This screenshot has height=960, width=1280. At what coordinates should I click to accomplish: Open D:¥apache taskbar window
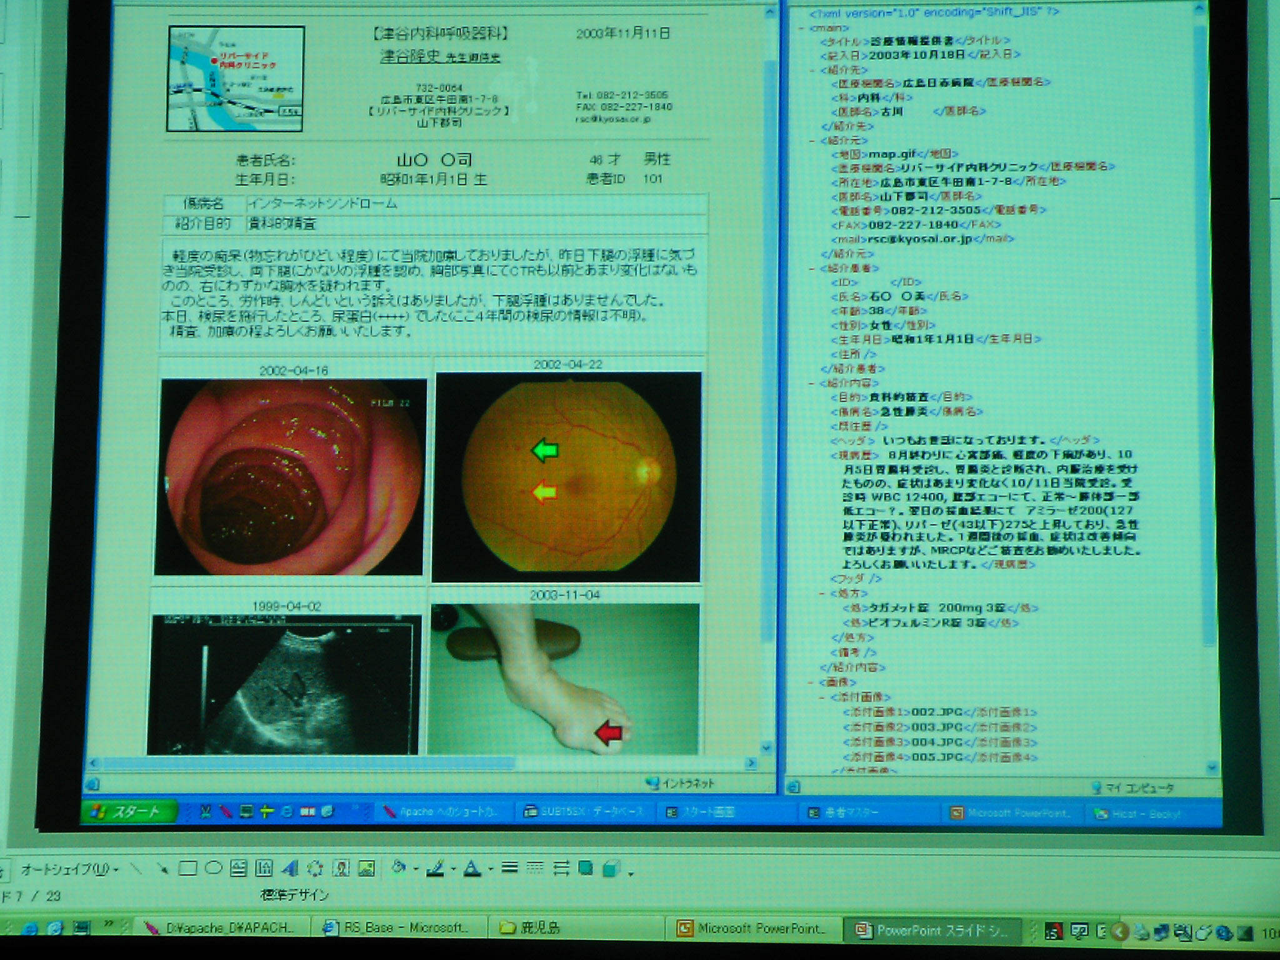pyautogui.click(x=221, y=928)
